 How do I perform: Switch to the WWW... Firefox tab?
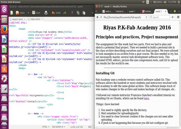tap(147, 11)
